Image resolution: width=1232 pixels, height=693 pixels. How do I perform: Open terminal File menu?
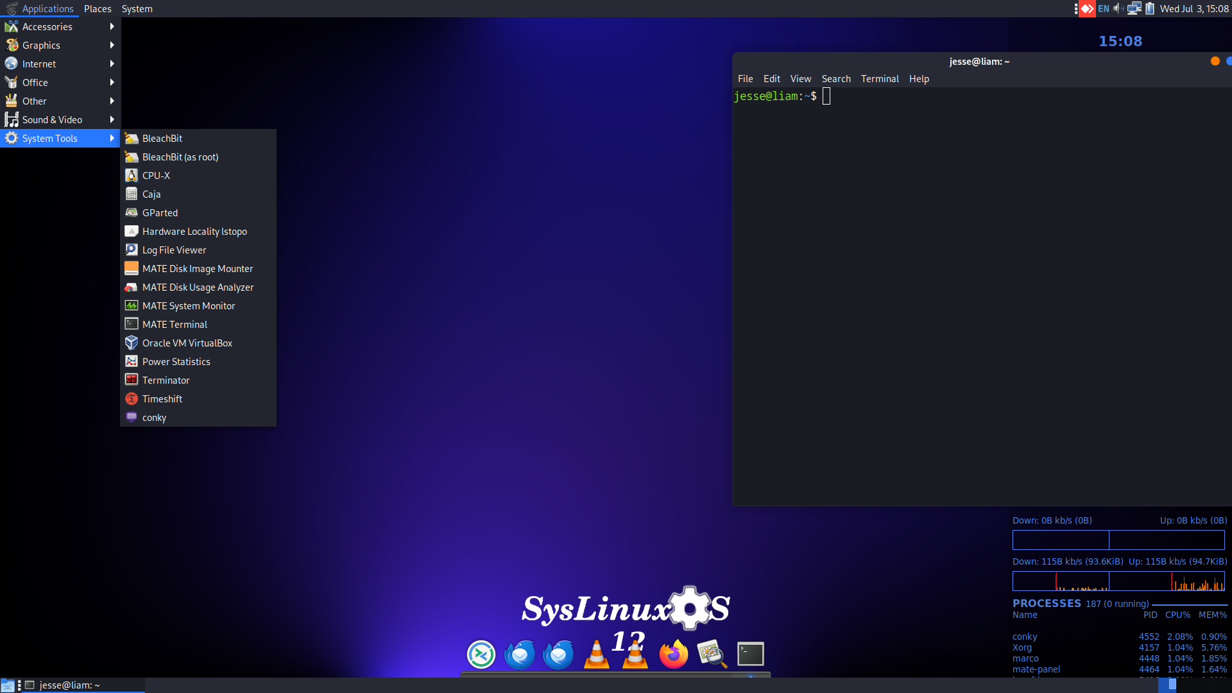745,79
